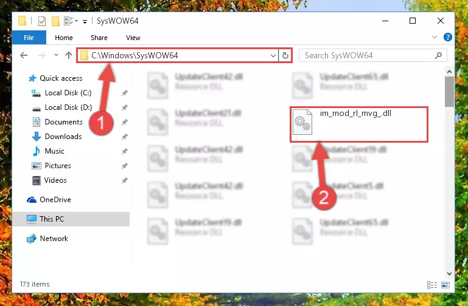Click the New folder icon in title bar
Screen dimensions: 468x306
[55, 21]
